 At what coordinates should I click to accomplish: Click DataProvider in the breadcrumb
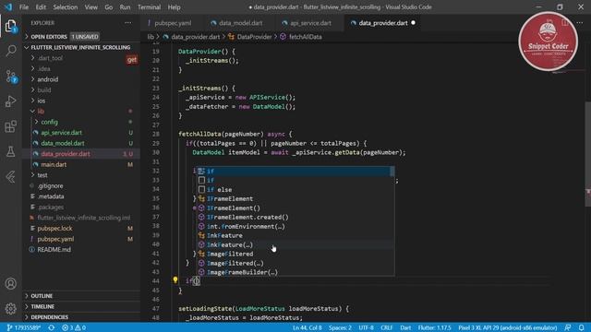(x=255, y=37)
